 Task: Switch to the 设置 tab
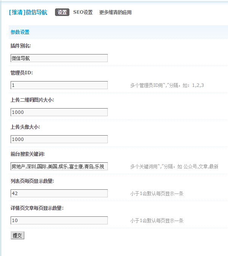tap(62, 12)
